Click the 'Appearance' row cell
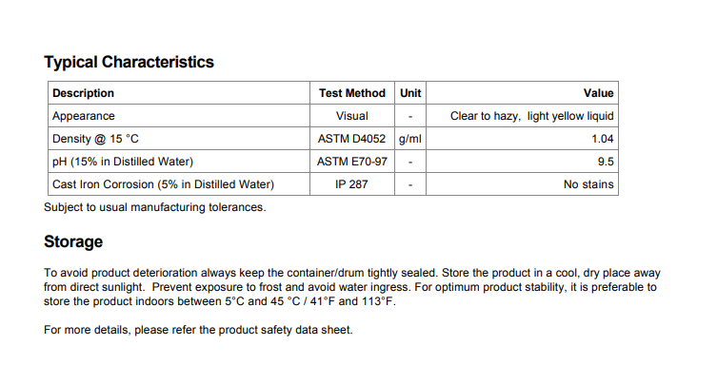Viewport: 717px width, 384px height. tap(84, 116)
